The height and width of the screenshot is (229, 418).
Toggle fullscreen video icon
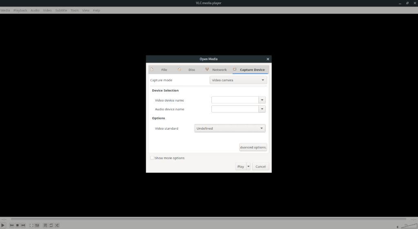pyautogui.click(x=31, y=225)
